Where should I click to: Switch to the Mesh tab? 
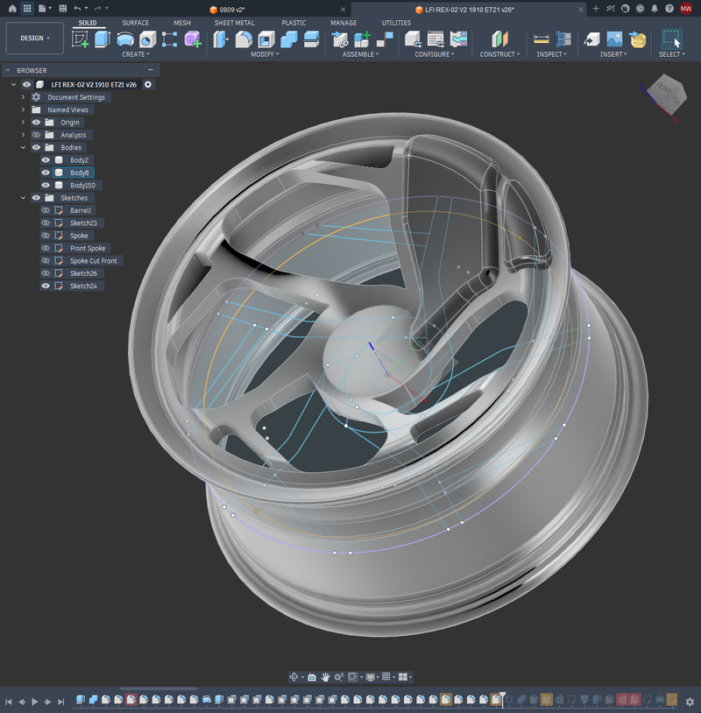click(182, 23)
